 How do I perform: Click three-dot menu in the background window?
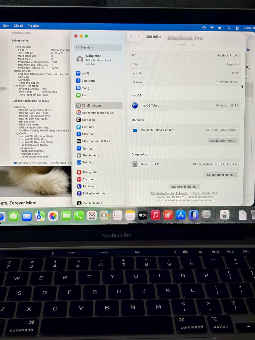(247, 77)
